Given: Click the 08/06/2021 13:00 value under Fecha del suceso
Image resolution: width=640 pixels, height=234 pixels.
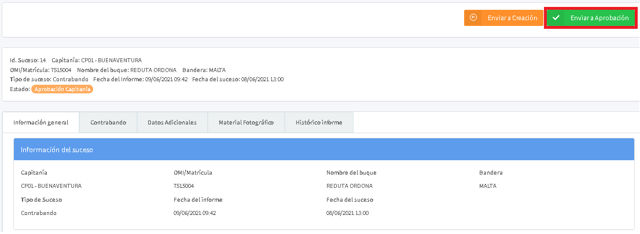Looking at the screenshot, I should click(x=347, y=213).
